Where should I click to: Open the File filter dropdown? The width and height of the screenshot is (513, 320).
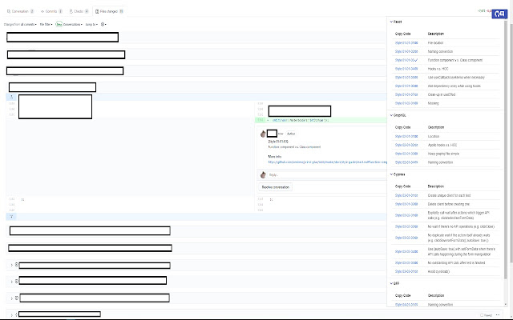tap(46, 25)
